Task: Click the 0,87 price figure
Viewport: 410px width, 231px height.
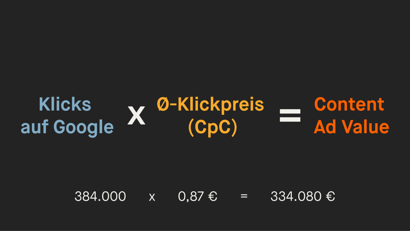Action: (x=191, y=197)
